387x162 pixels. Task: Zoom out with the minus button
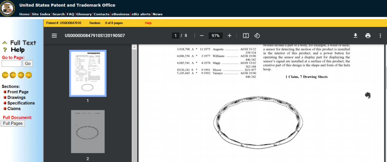tap(202, 36)
